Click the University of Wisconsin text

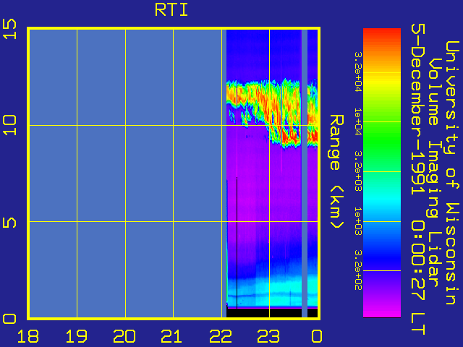click(451, 173)
